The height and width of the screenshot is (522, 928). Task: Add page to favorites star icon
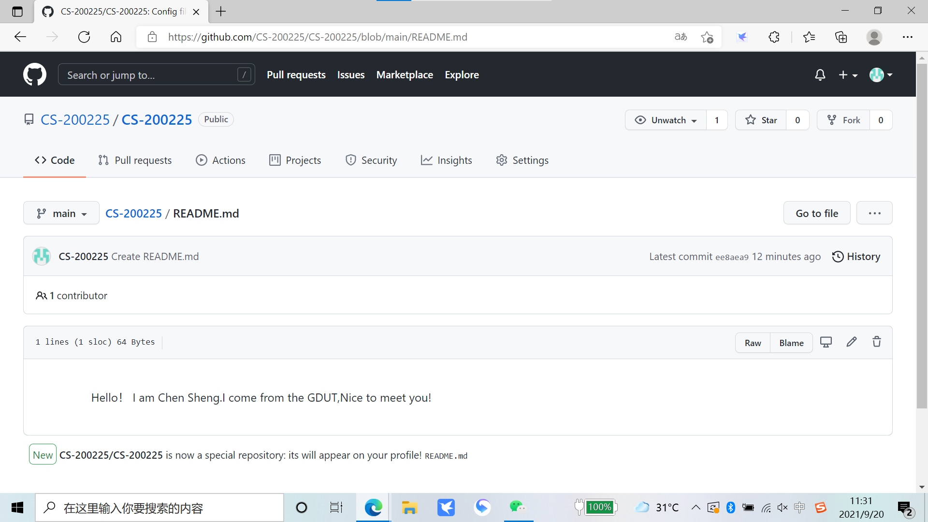[x=707, y=37]
